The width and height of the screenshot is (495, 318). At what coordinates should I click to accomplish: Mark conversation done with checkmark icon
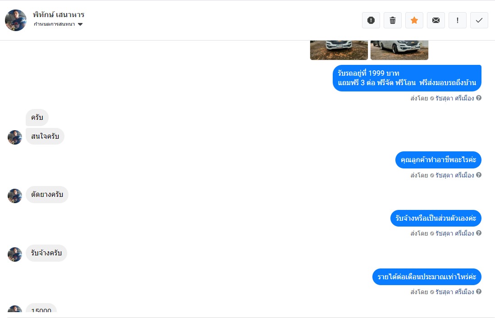pos(479,21)
